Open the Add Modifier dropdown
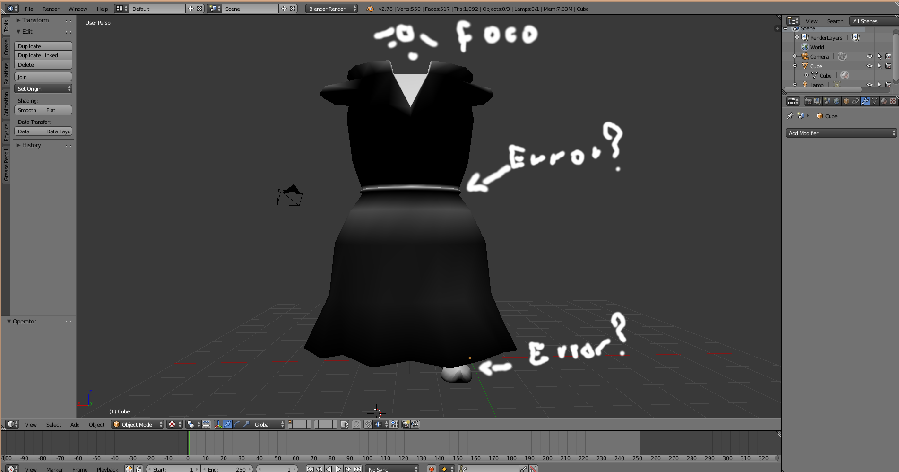899x472 pixels. point(841,133)
